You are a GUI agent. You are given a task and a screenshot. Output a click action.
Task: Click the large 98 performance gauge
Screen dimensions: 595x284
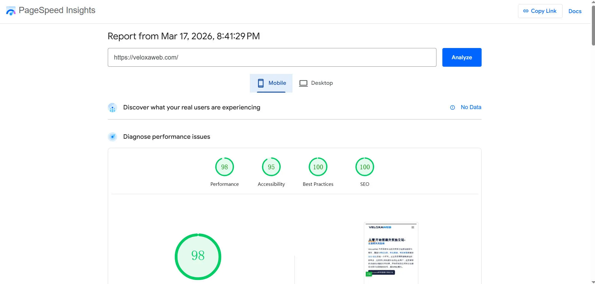198,256
